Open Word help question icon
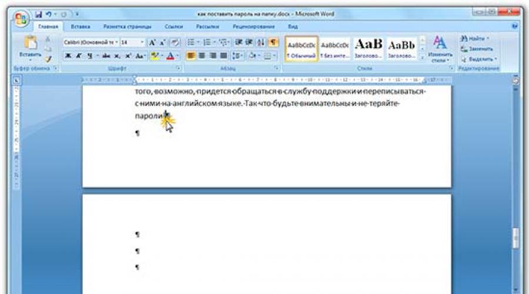 (515, 26)
